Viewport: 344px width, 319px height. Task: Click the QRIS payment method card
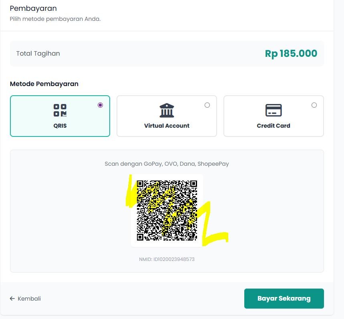pyautogui.click(x=60, y=116)
